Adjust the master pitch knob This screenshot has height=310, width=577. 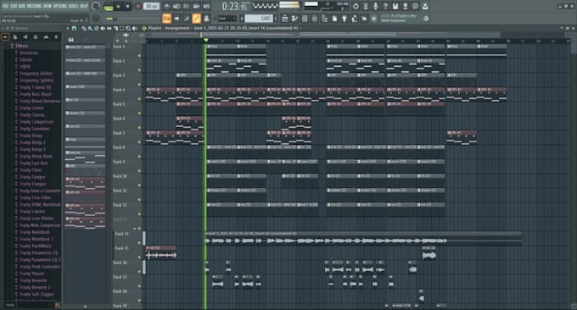pyautogui.click(x=96, y=19)
